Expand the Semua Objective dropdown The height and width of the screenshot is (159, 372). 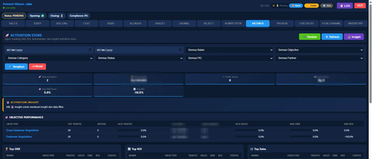click(x=319, y=50)
